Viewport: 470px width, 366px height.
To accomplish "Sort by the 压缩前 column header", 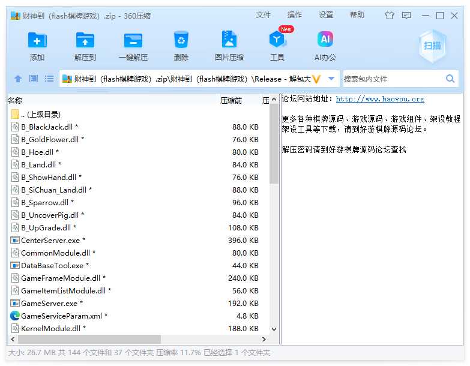I will 231,101.
